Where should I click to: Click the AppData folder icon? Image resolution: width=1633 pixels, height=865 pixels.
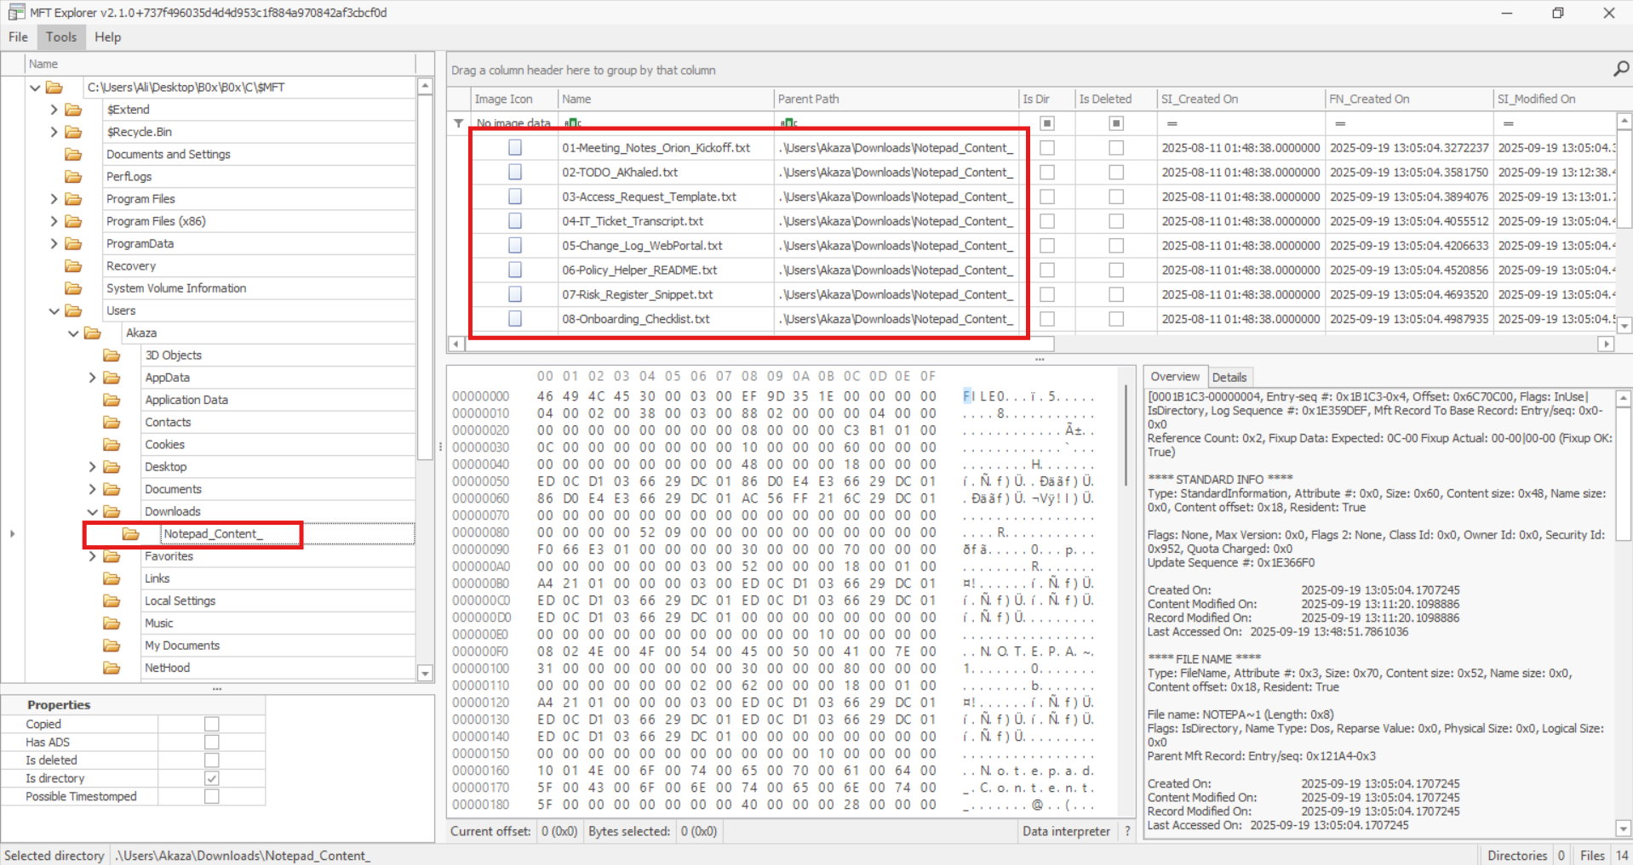click(x=112, y=378)
